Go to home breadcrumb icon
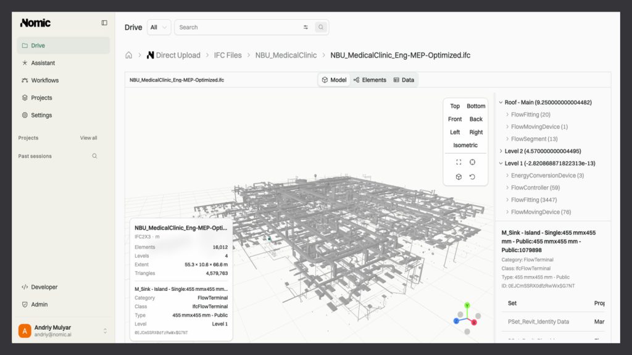 point(128,55)
